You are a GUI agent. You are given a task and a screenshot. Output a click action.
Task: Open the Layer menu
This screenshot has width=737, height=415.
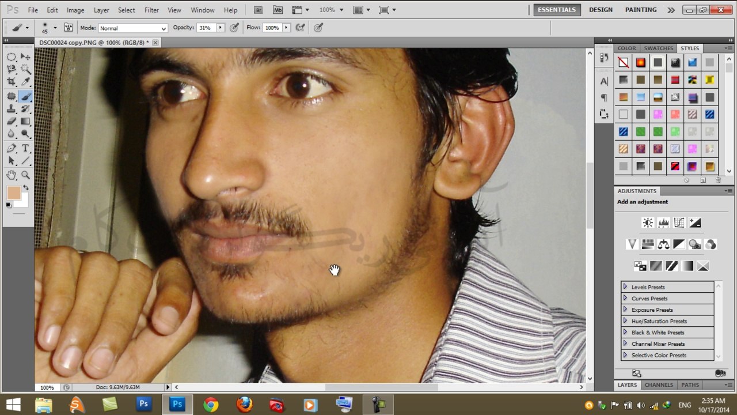(x=101, y=10)
